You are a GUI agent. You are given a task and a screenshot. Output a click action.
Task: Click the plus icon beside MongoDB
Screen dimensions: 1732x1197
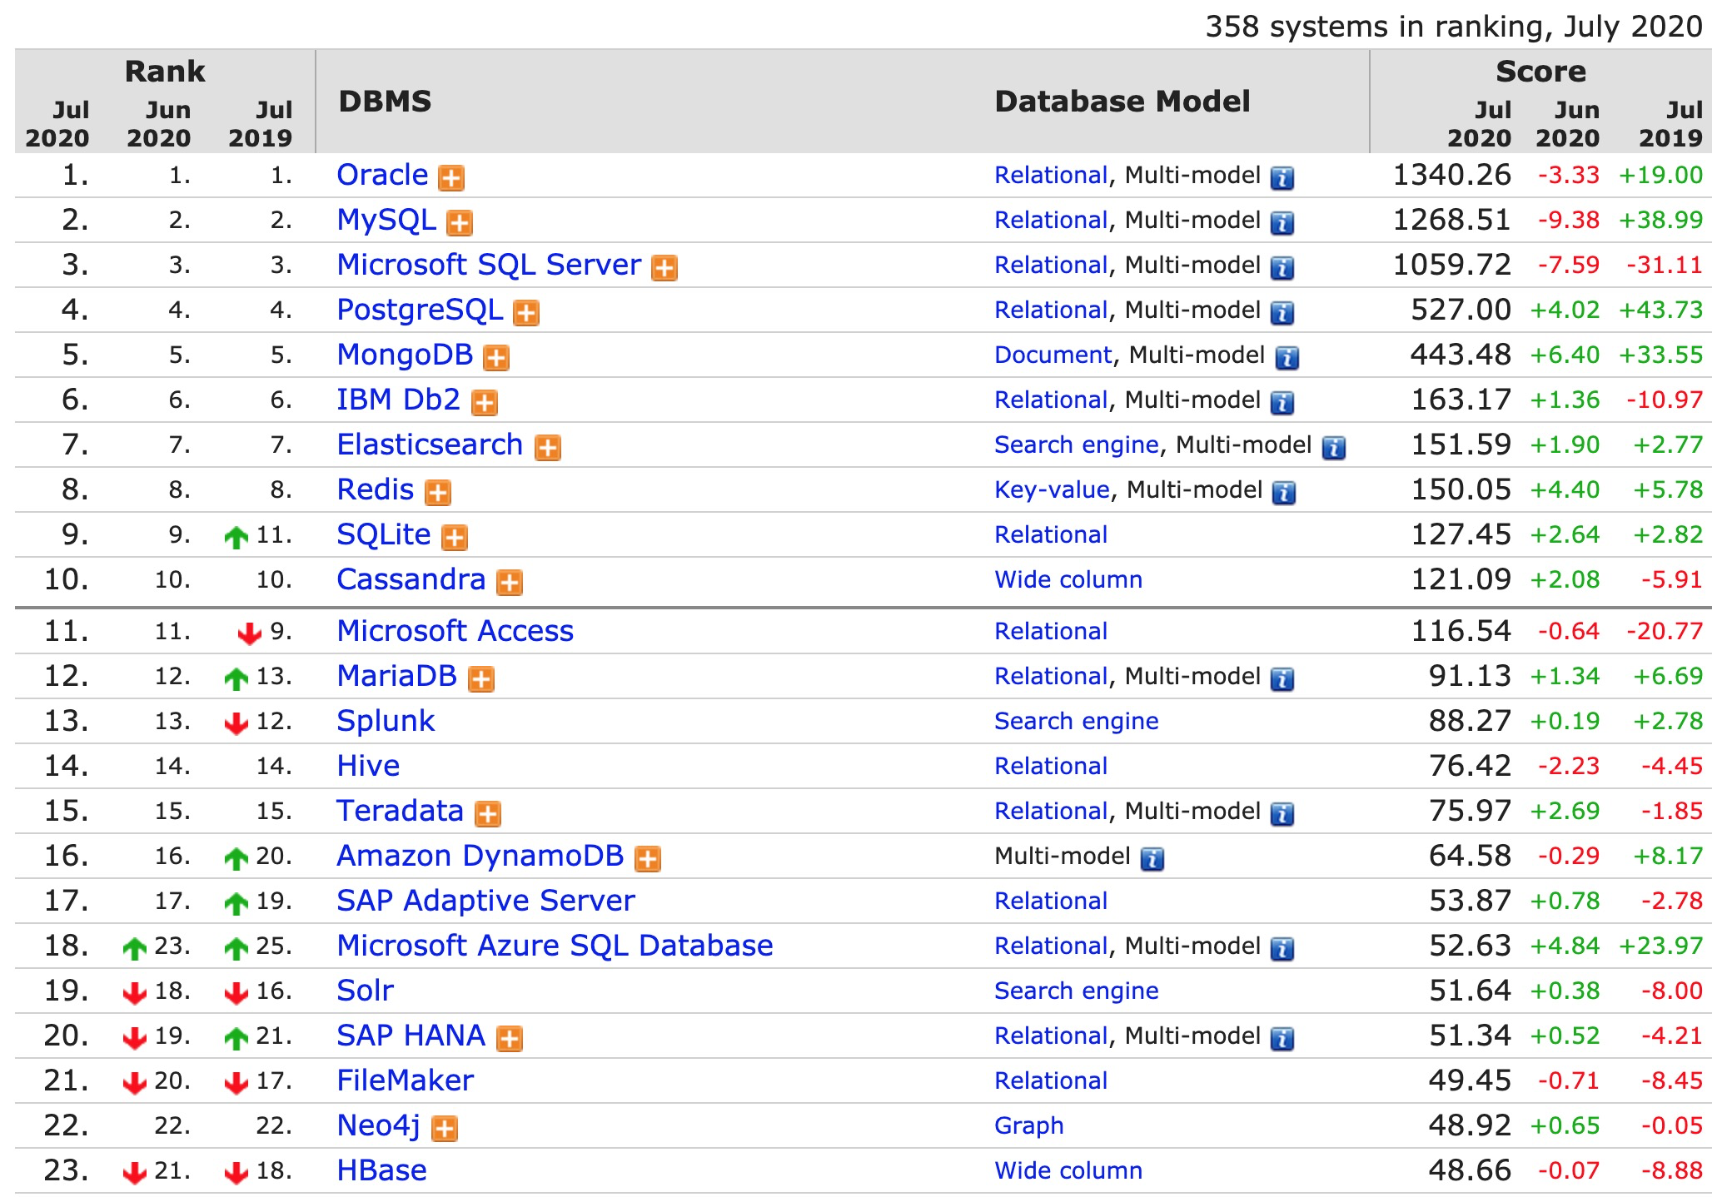496,357
